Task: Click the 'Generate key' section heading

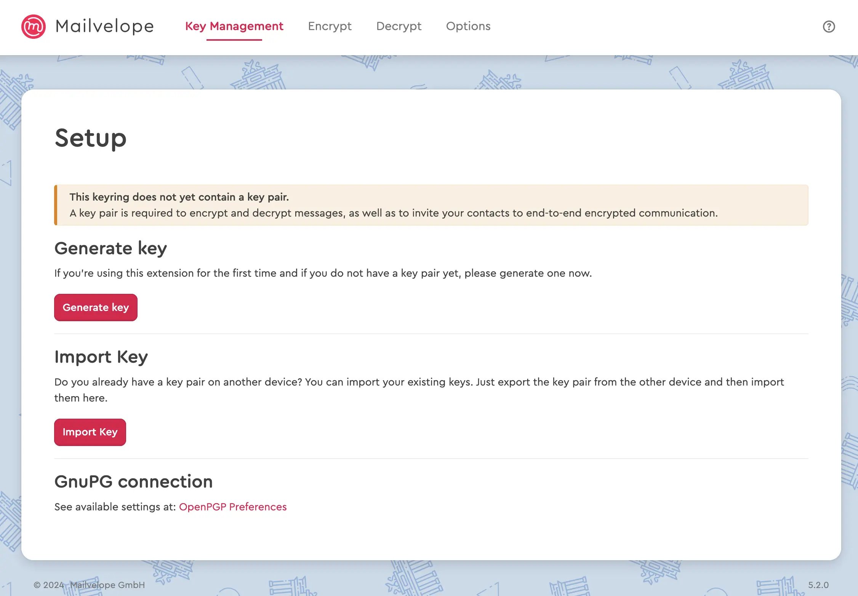Action: 110,248
